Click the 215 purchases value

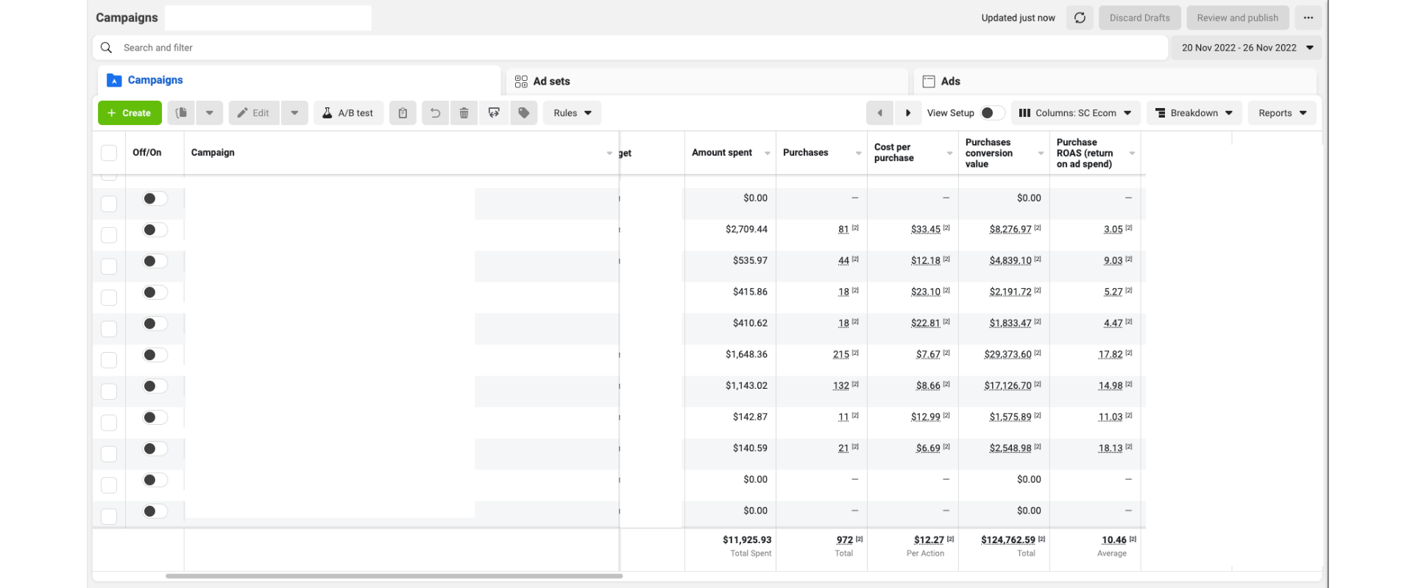pos(841,354)
